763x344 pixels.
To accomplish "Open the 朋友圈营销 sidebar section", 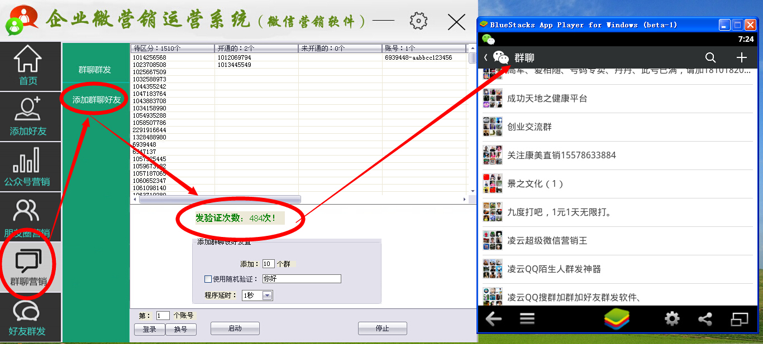I will pos(30,216).
